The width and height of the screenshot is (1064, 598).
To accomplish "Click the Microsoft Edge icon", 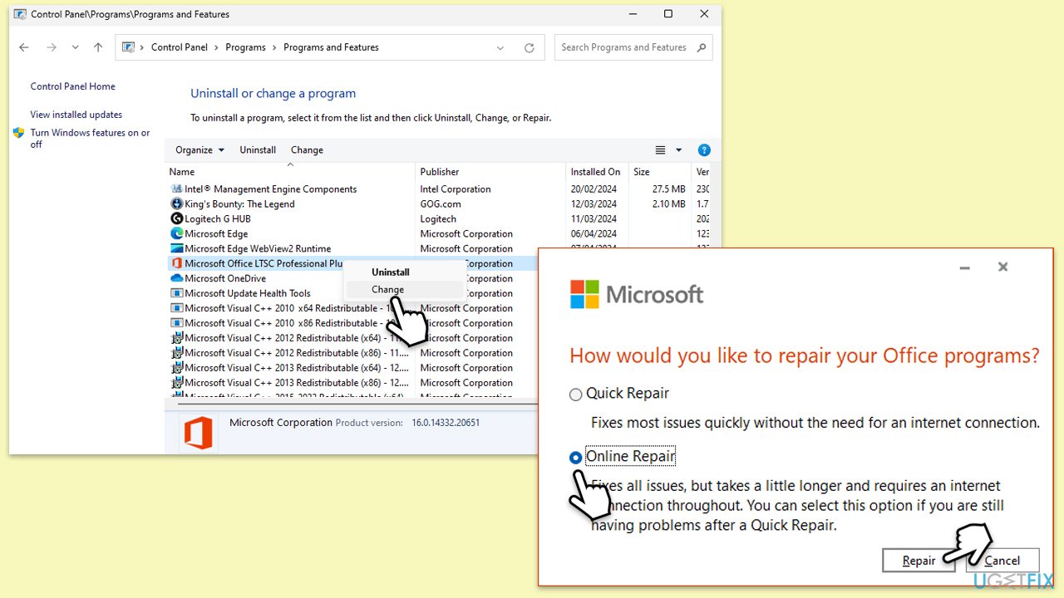I will (x=176, y=234).
